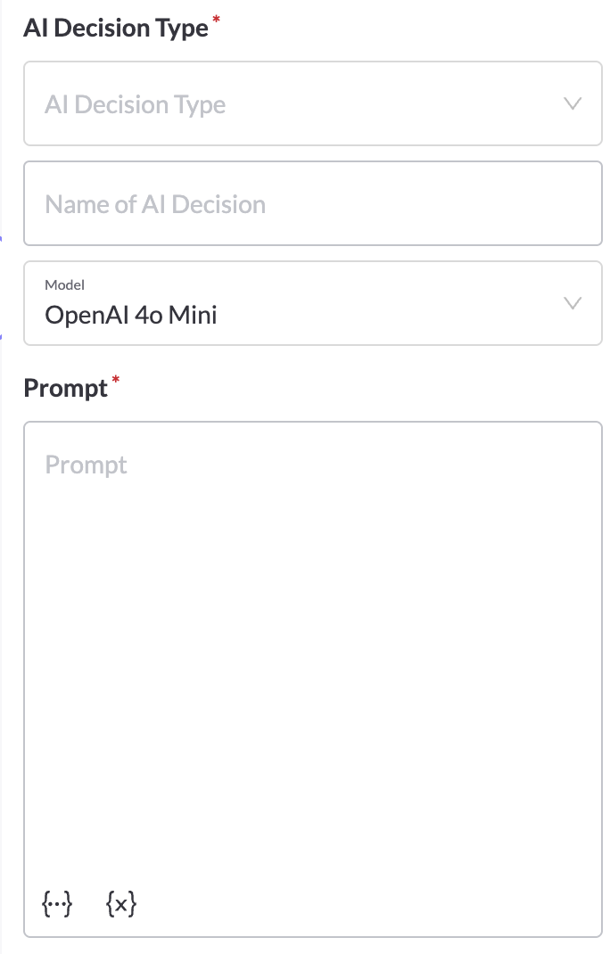Expand the Model selector chevron arrow
Image resolution: width=610 pixels, height=954 pixels.
[573, 303]
